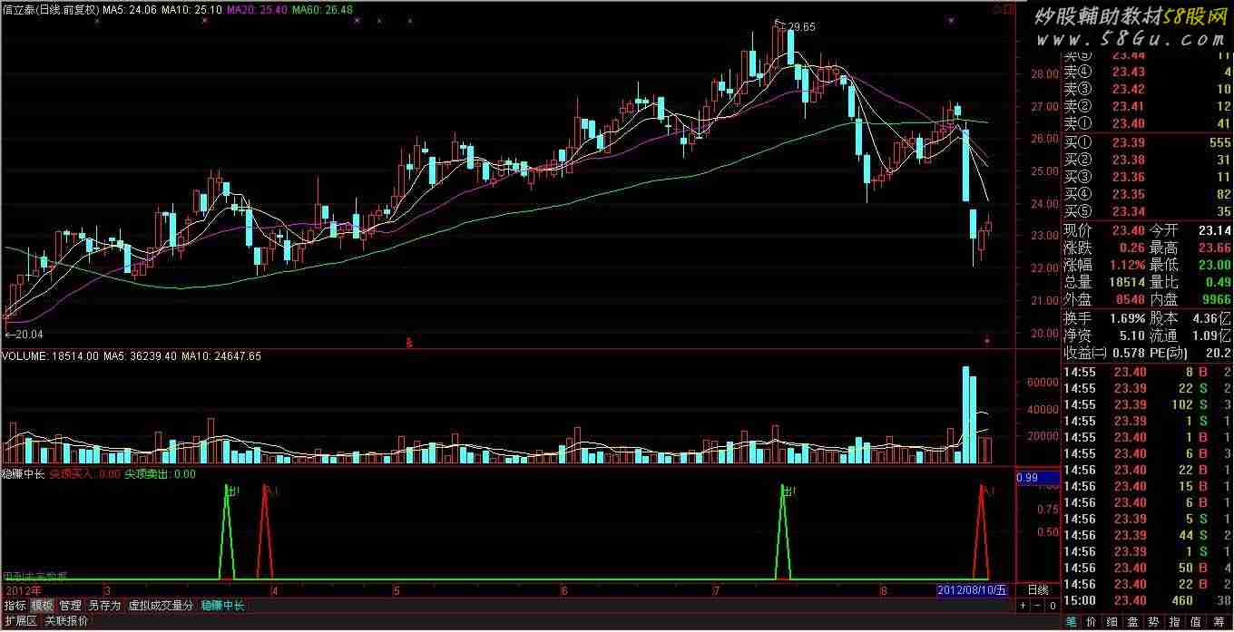
Task: Open the 日线 period selector
Action: click(1036, 589)
